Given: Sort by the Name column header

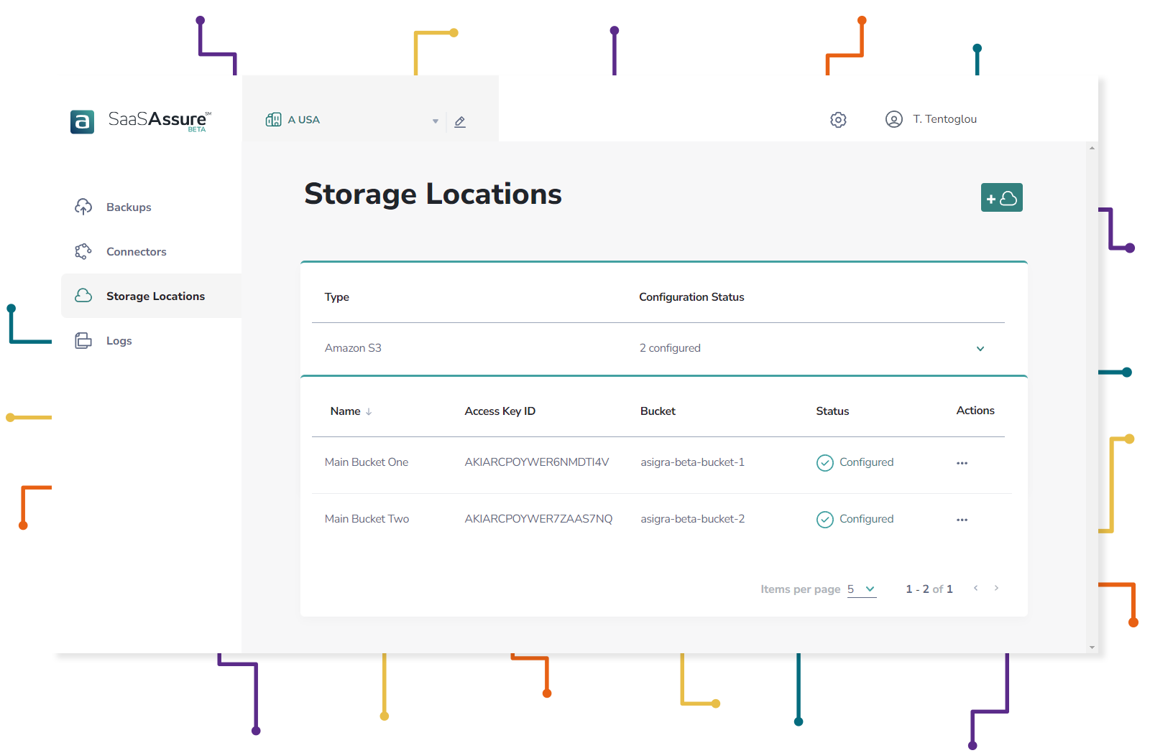Looking at the screenshot, I should pos(346,411).
